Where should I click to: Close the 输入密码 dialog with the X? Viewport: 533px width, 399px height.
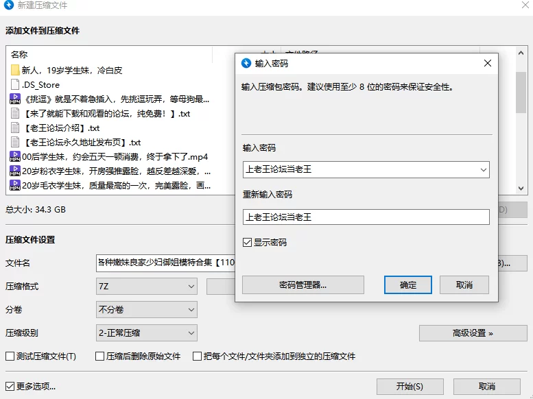(x=487, y=63)
